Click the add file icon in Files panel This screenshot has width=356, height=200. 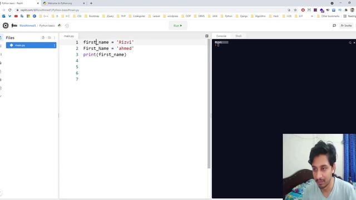(x=43, y=38)
